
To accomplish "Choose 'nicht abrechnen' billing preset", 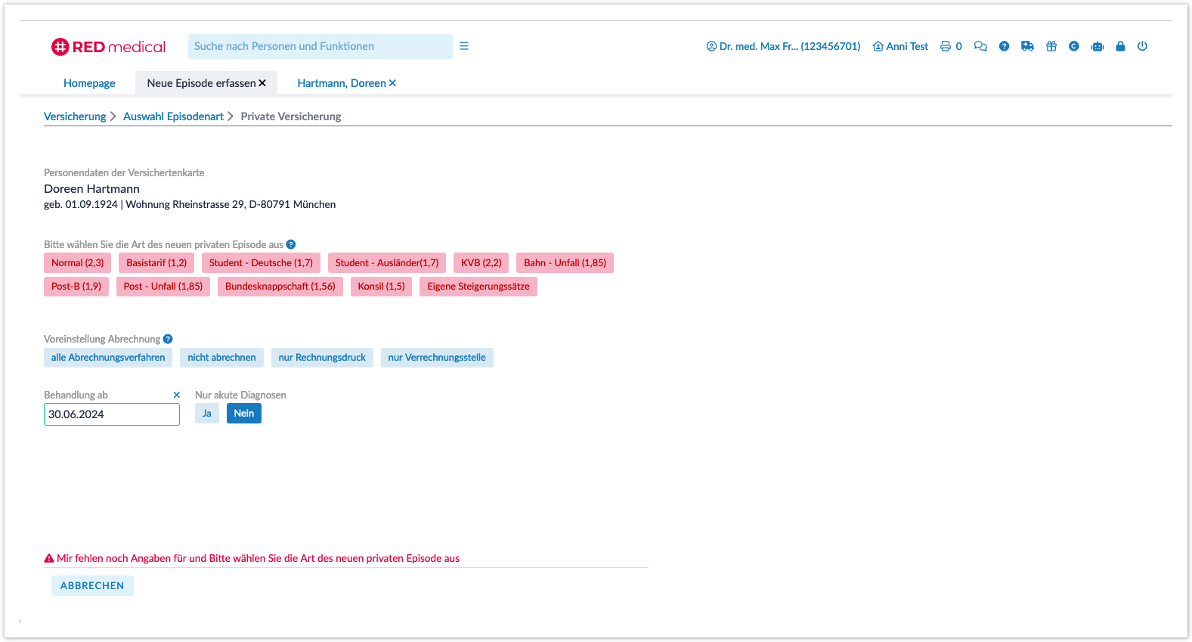I will [x=221, y=358].
